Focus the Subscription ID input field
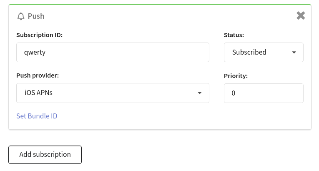This screenshot has height=171, width=319. click(x=113, y=52)
